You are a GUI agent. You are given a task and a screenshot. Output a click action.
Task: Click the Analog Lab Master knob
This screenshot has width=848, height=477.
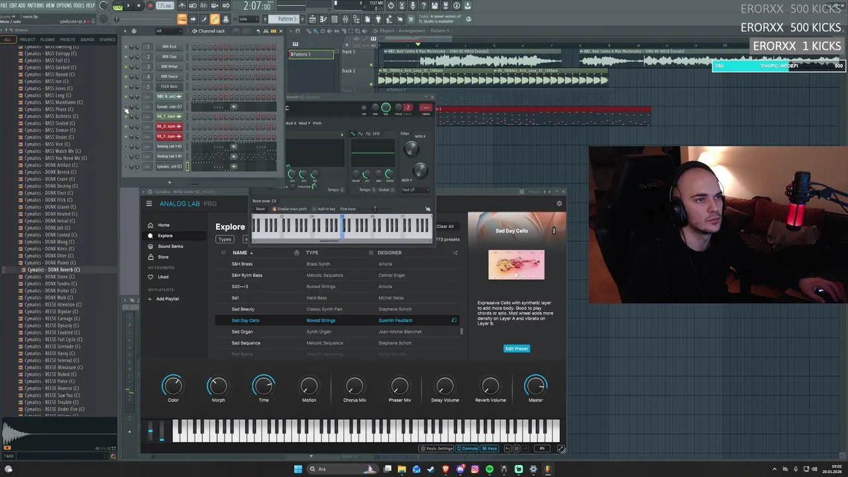click(535, 386)
